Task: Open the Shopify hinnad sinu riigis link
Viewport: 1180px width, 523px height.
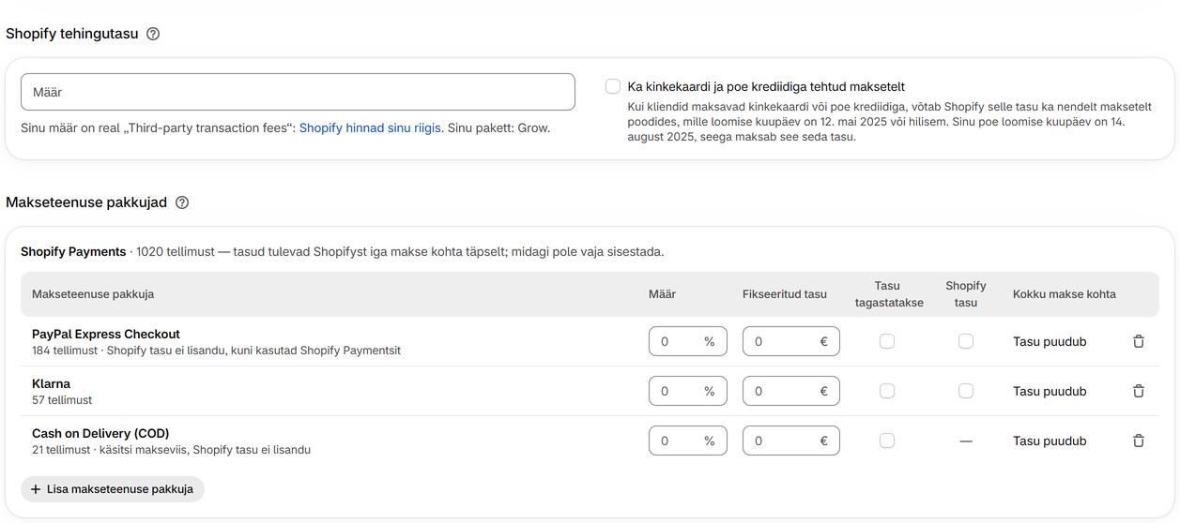Action: click(x=370, y=127)
